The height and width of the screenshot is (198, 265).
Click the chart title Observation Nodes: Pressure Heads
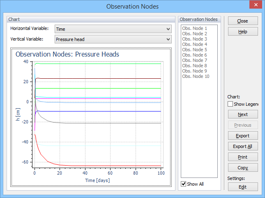(x=67, y=54)
